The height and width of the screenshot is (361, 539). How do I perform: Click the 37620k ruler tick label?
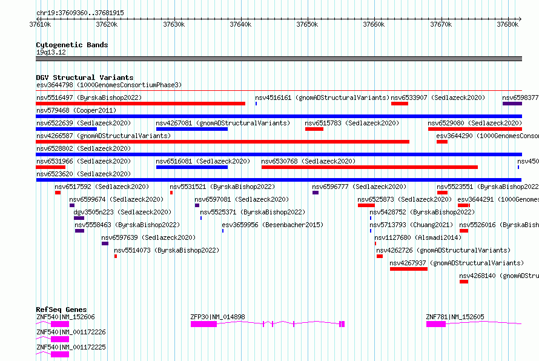click(107, 24)
